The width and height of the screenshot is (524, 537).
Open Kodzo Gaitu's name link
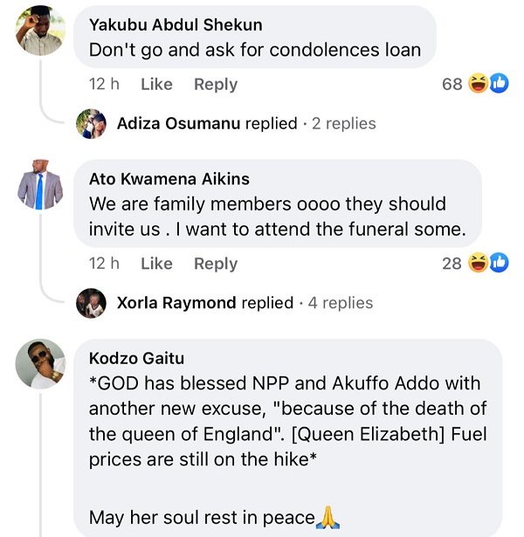(136, 358)
